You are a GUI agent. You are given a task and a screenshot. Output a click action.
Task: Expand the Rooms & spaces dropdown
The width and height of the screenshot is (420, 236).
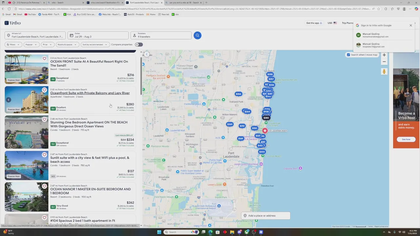(67, 45)
